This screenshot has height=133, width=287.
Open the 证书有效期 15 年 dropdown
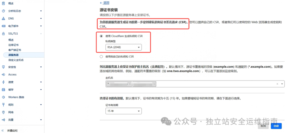[124, 111]
